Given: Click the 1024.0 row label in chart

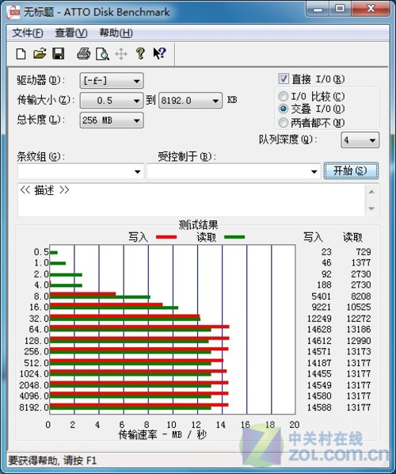Looking at the screenshot, I should click(34, 373).
